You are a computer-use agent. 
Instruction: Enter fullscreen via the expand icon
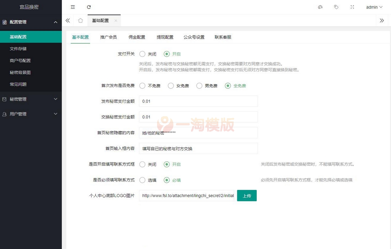tap(352, 7)
